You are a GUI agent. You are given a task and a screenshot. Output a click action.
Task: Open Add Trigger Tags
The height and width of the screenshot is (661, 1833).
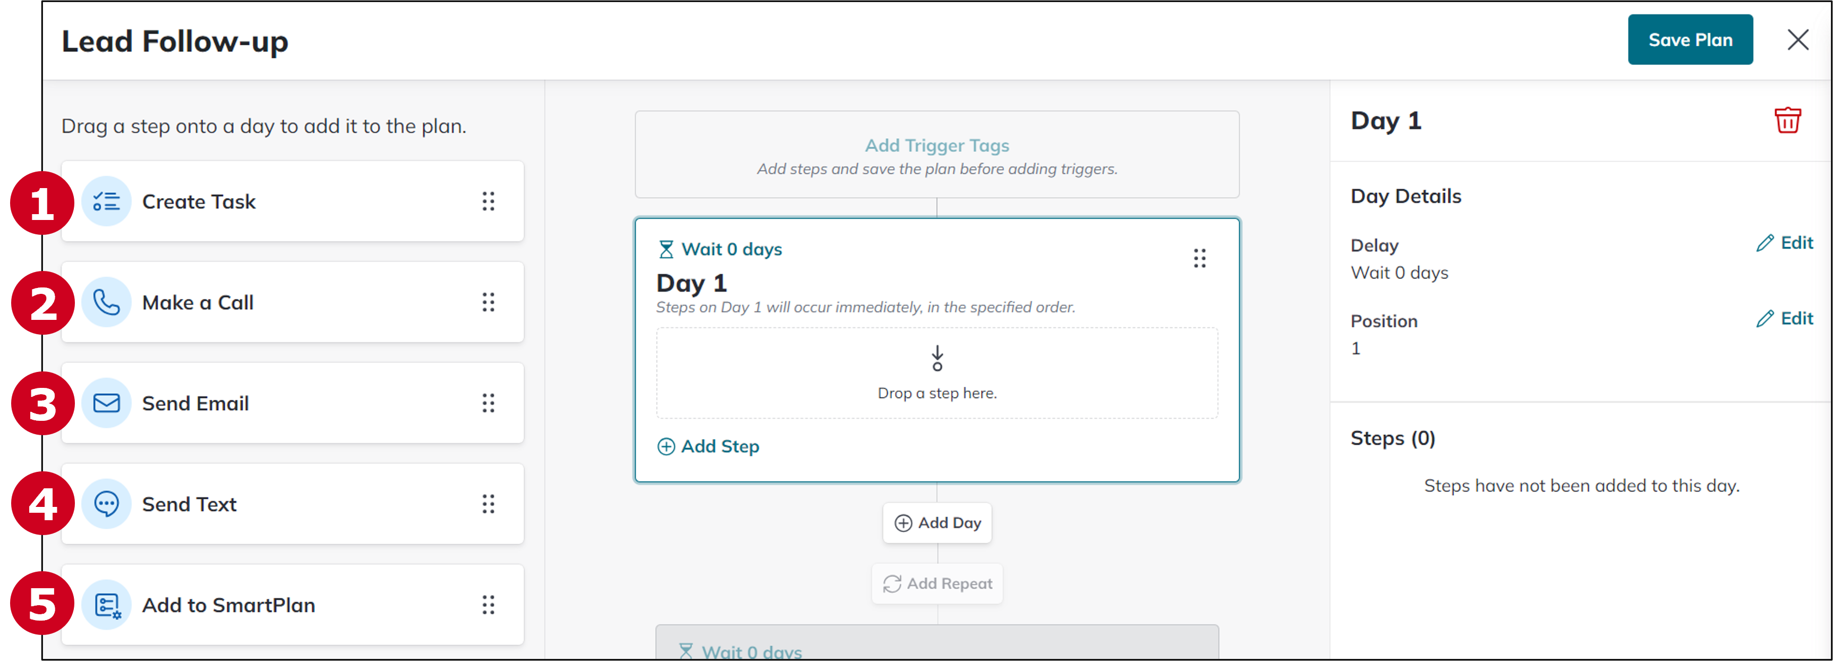click(937, 146)
